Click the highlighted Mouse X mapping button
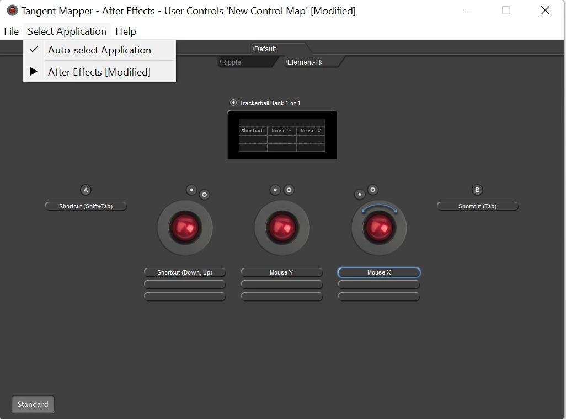 pos(379,272)
